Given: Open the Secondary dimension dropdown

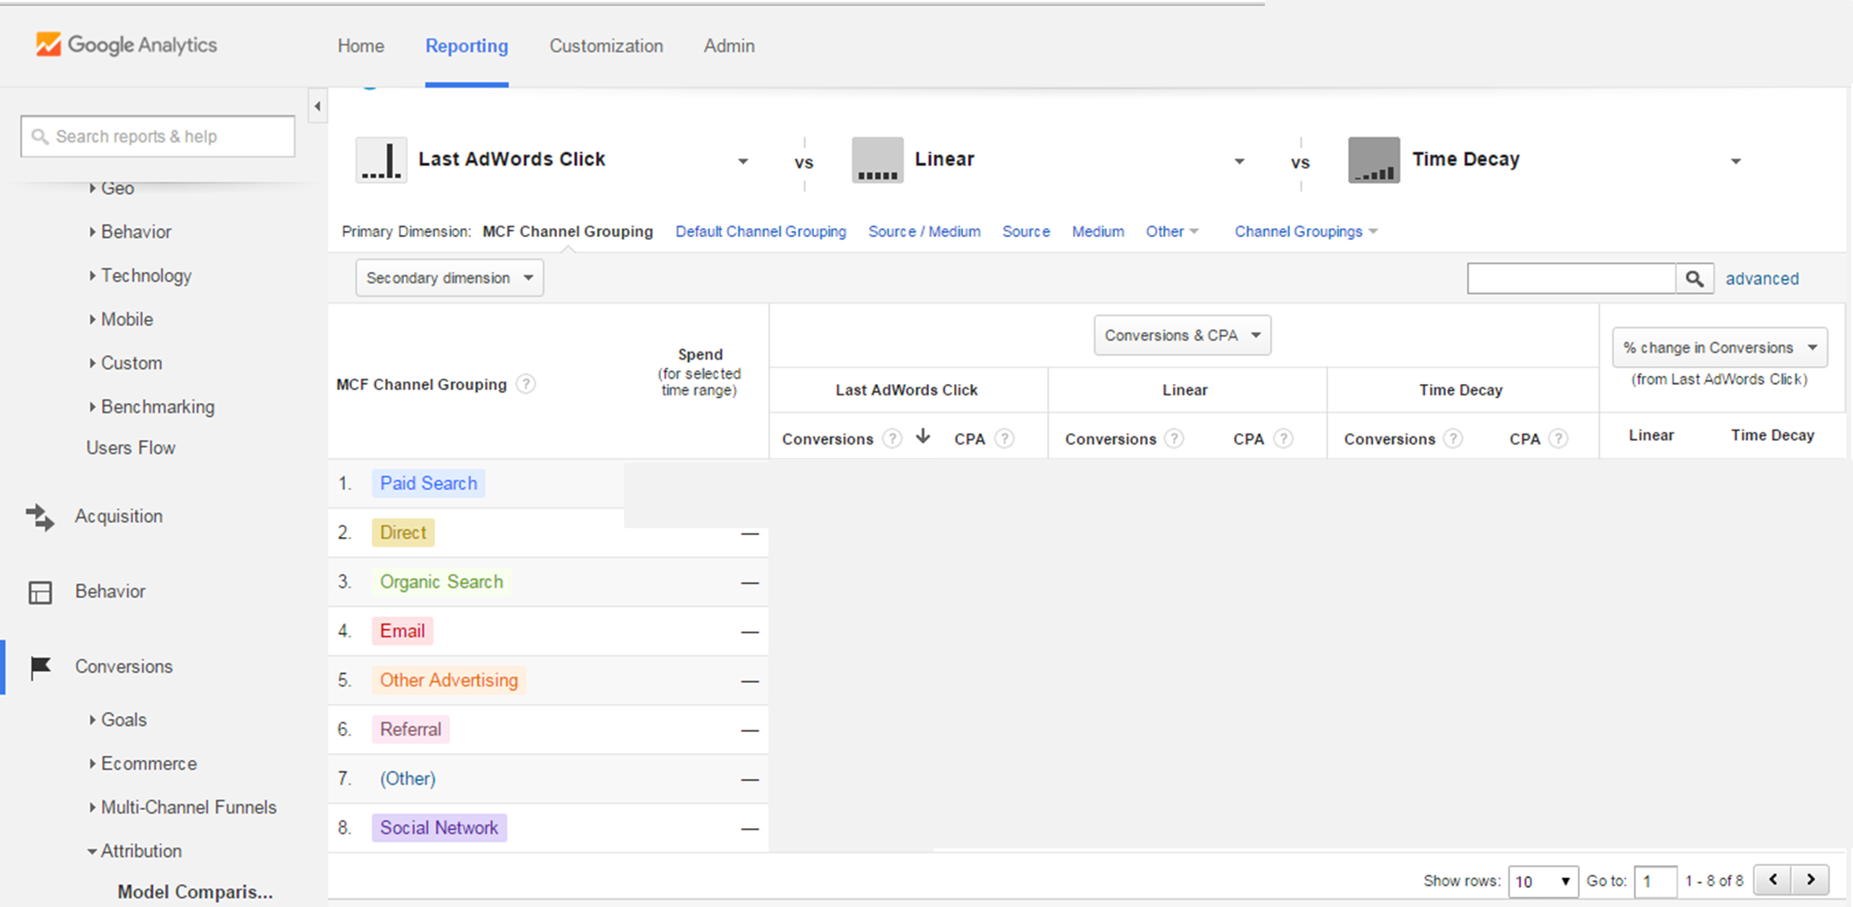Looking at the screenshot, I should pyautogui.click(x=449, y=278).
